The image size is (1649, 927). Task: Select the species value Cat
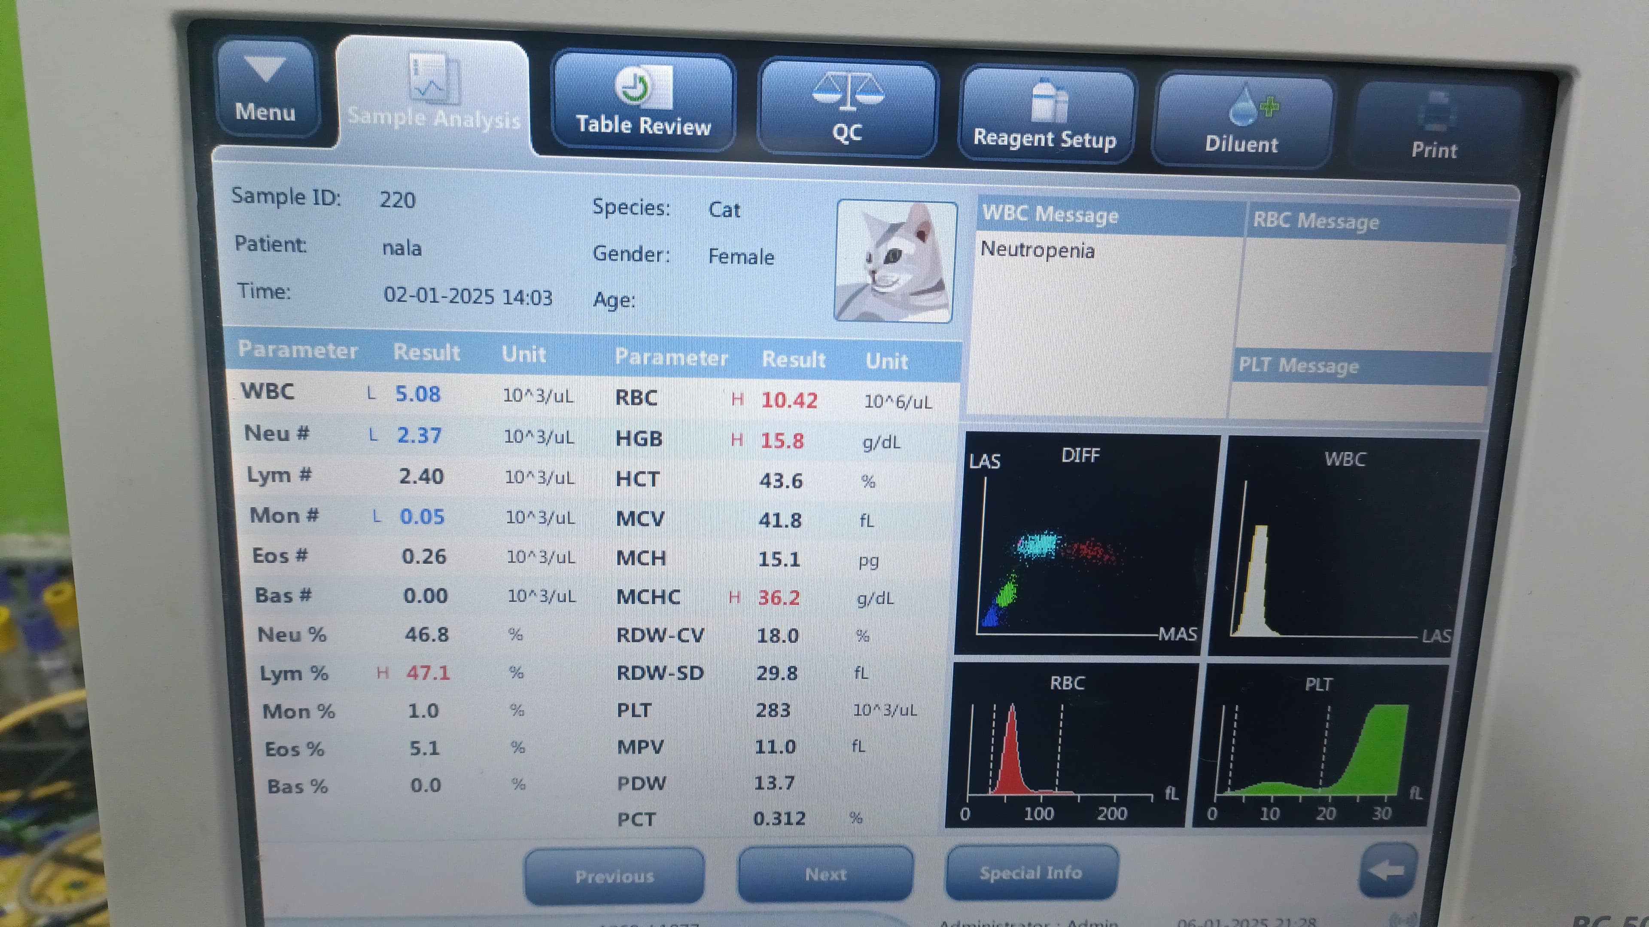(x=724, y=210)
